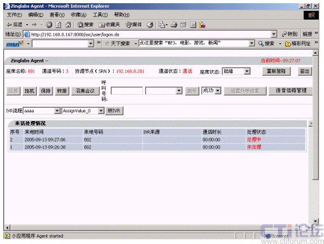
Task: Open the Favorites (收藏夹) toolbar button
Action: (109, 25)
